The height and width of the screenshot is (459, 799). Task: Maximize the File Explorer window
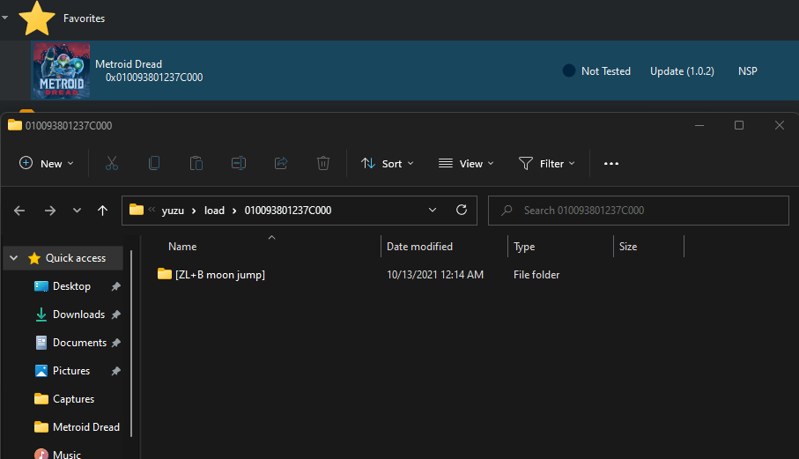(739, 125)
